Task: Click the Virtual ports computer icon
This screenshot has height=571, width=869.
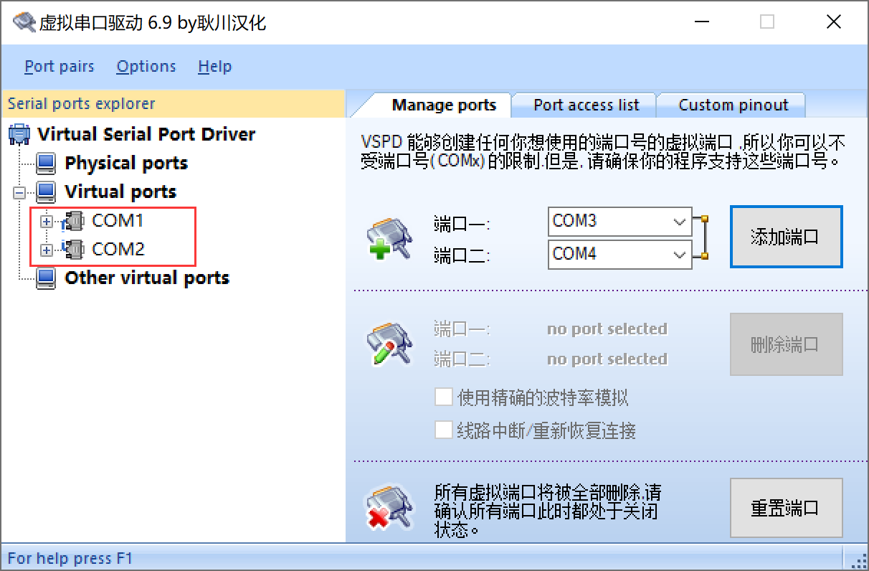Action: click(x=46, y=192)
